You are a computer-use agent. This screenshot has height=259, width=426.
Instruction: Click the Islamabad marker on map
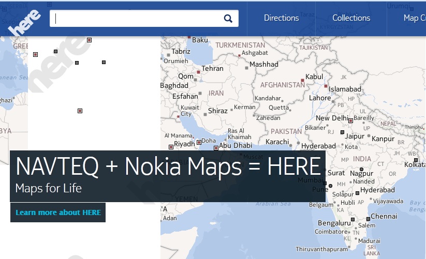click(326, 86)
